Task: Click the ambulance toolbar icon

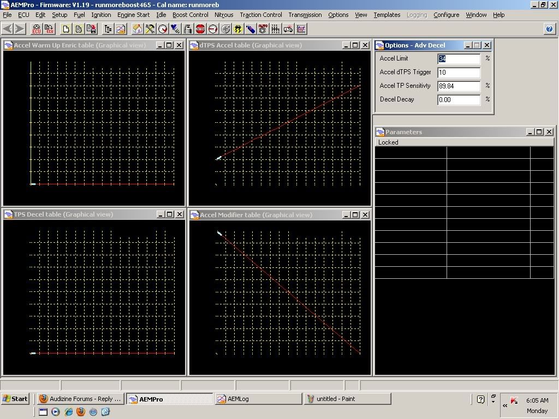Action: pyautogui.click(x=288, y=29)
